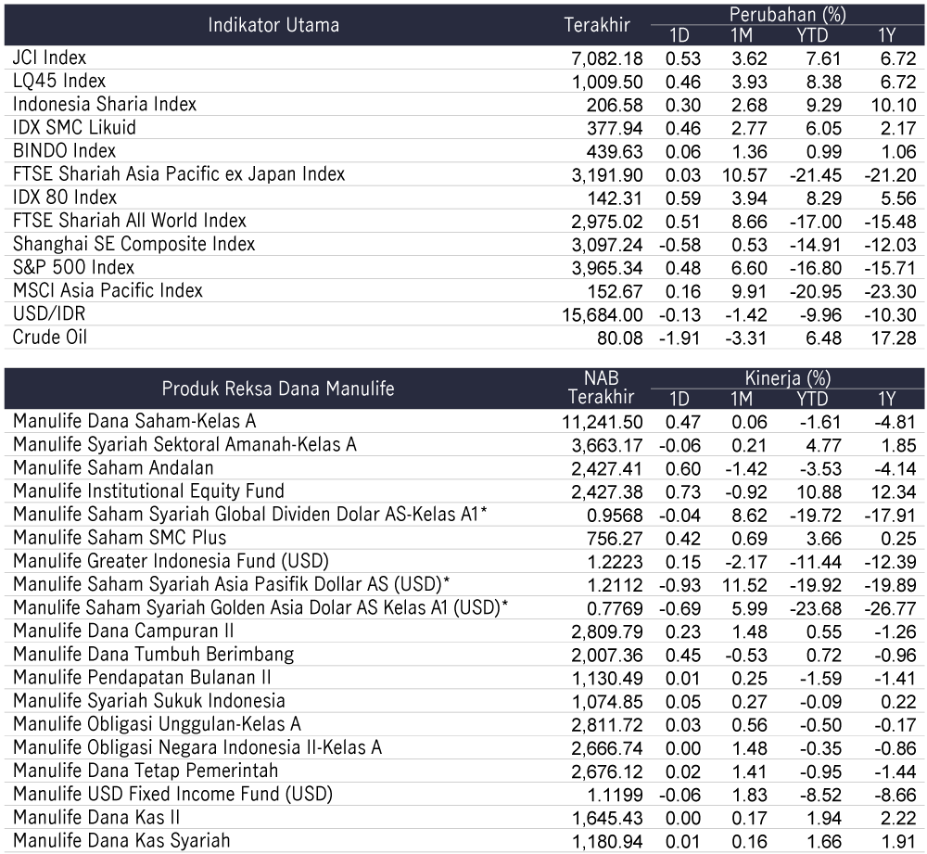
Task: Select IDX SMC Likuid value 377.94
Action: click(x=615, y=128)
